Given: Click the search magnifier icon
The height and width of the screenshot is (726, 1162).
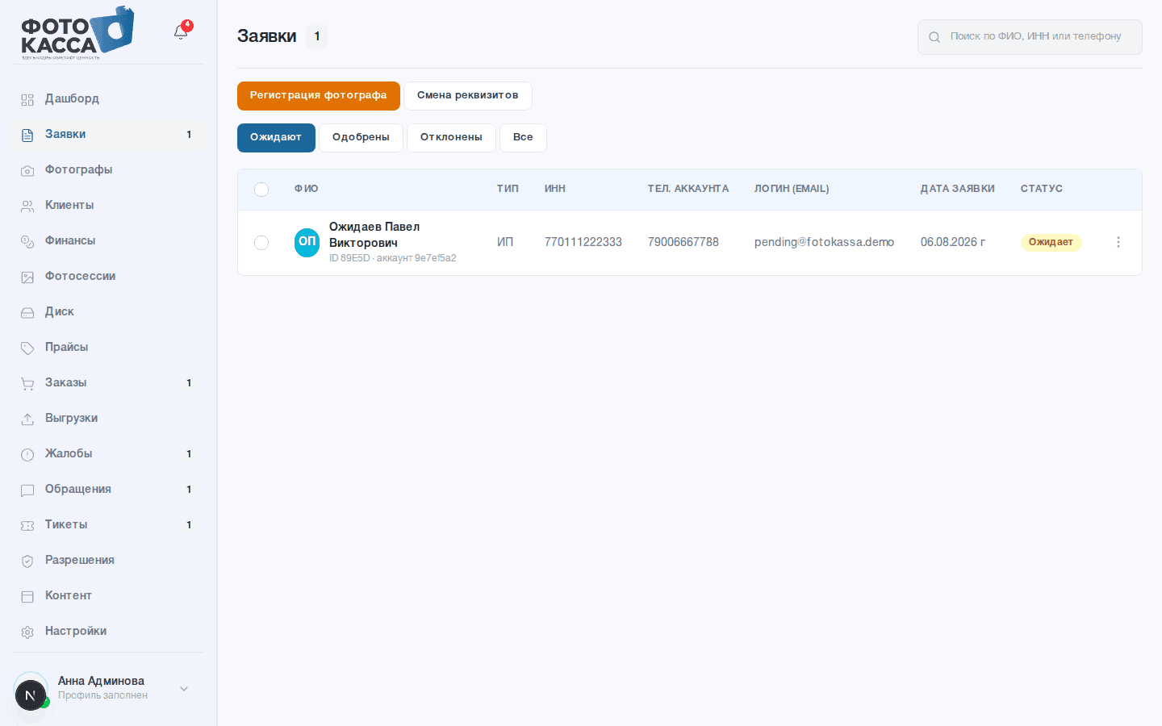Looking at the screenshot, I should tap(934, 37).
